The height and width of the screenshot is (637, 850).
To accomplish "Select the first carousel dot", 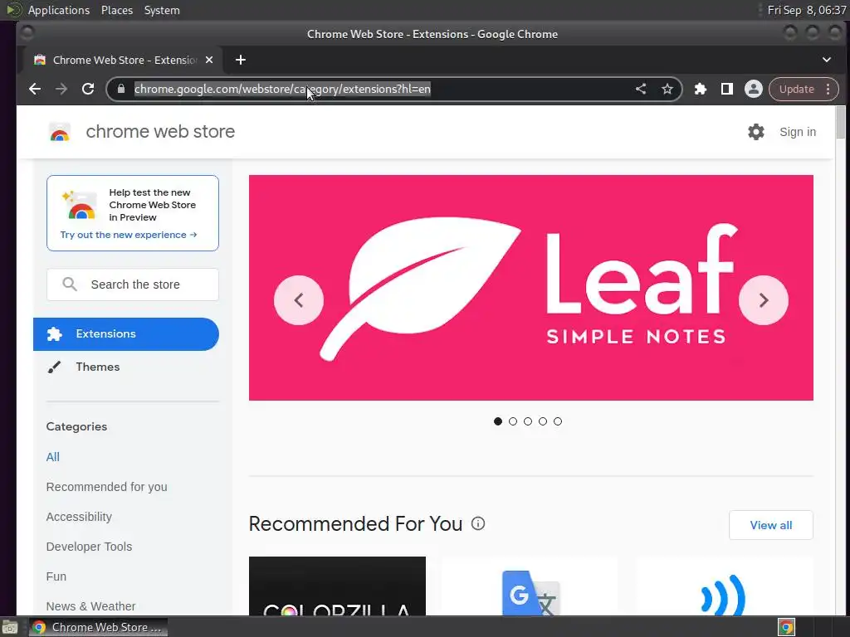I will tap(498, 421).
